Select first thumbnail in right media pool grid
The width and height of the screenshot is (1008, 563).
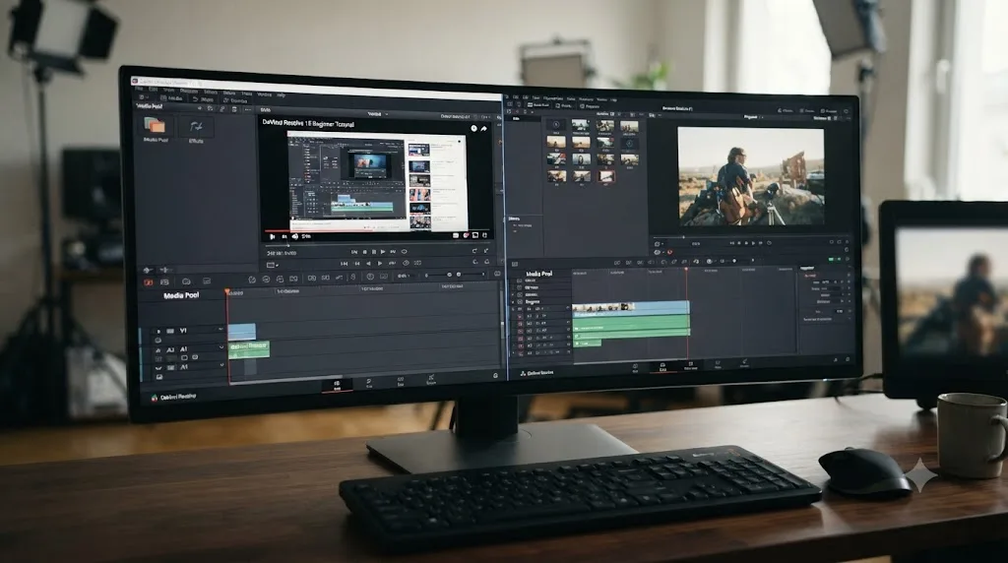click(x=556, y=125)
